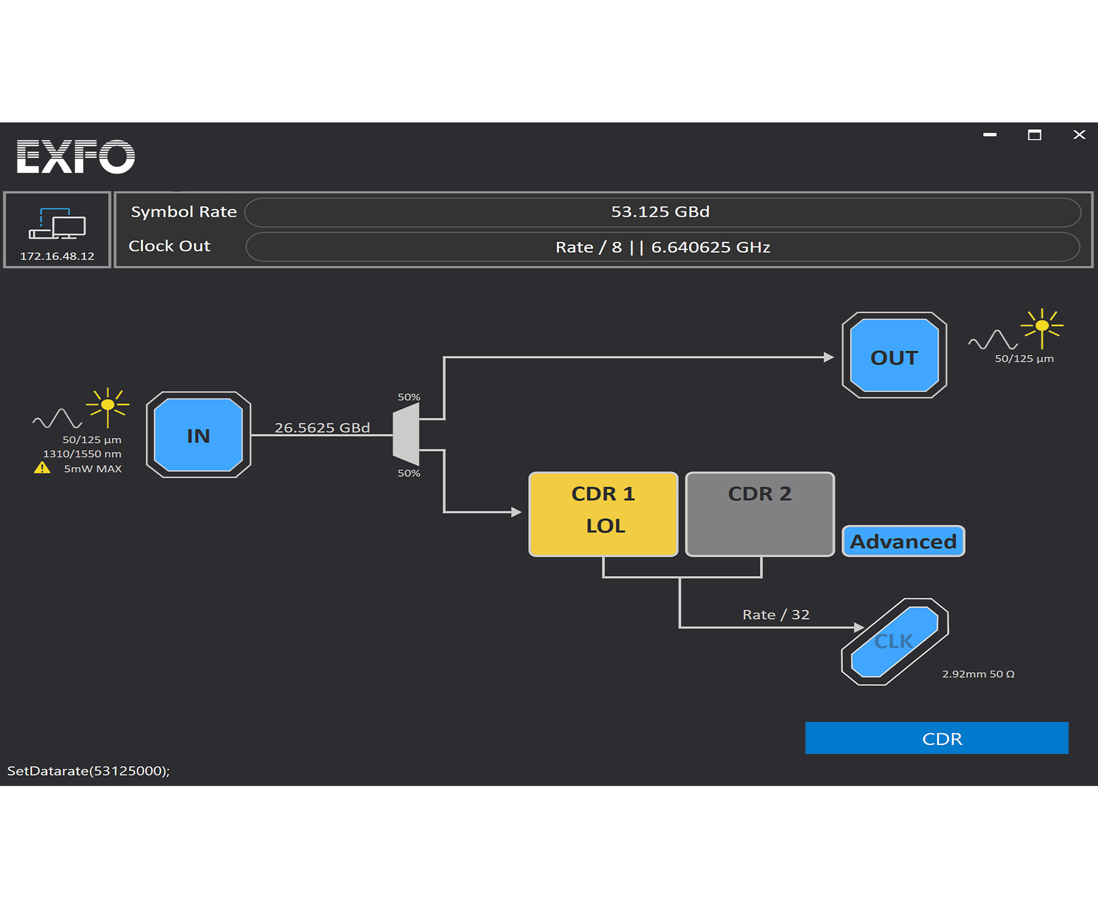Click the SetDatarate command status text
Screen dimensions: 1098x915
(x=88, y=771)
